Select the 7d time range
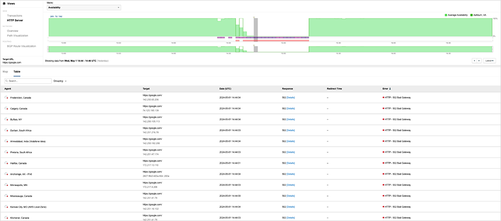The image size is (501, 221). pos(56,17)
